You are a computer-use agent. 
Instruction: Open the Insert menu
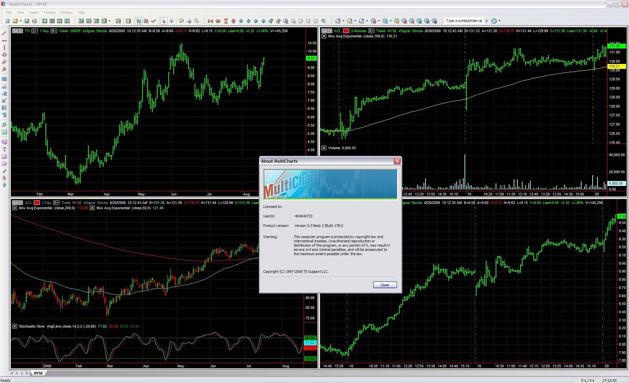(x=34, y=12)
